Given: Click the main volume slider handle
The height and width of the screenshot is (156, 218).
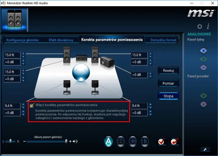Looking at the screenshot, I should point(66,141).
